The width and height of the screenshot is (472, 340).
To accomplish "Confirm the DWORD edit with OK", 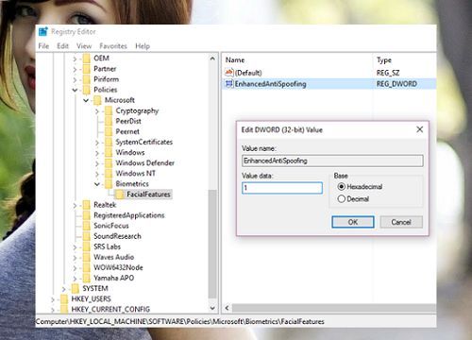I will click(353, 222).
